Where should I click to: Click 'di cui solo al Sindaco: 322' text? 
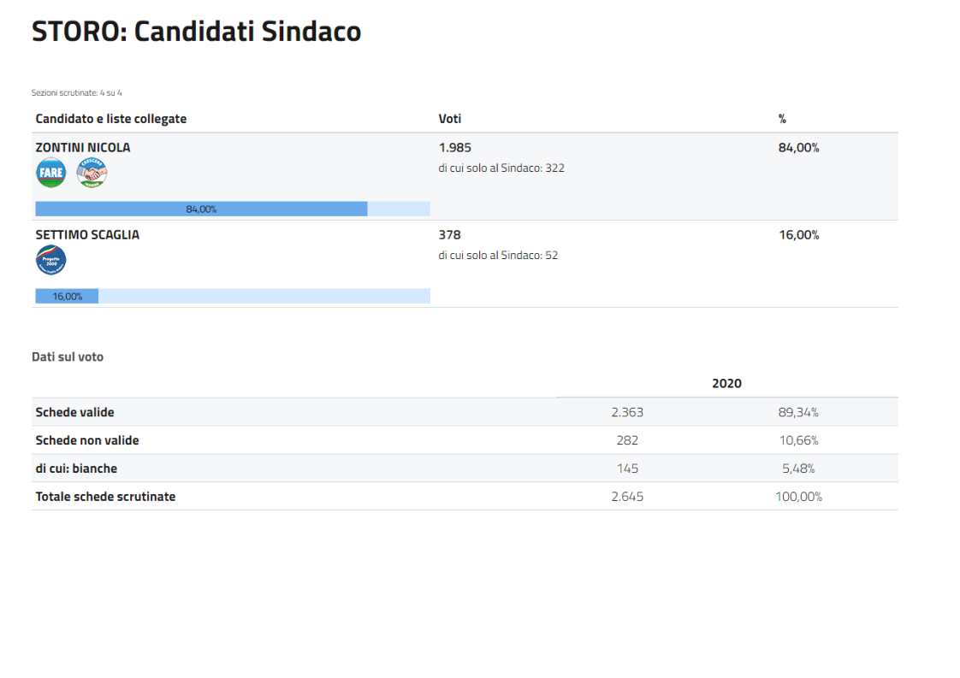click(501, 168)
